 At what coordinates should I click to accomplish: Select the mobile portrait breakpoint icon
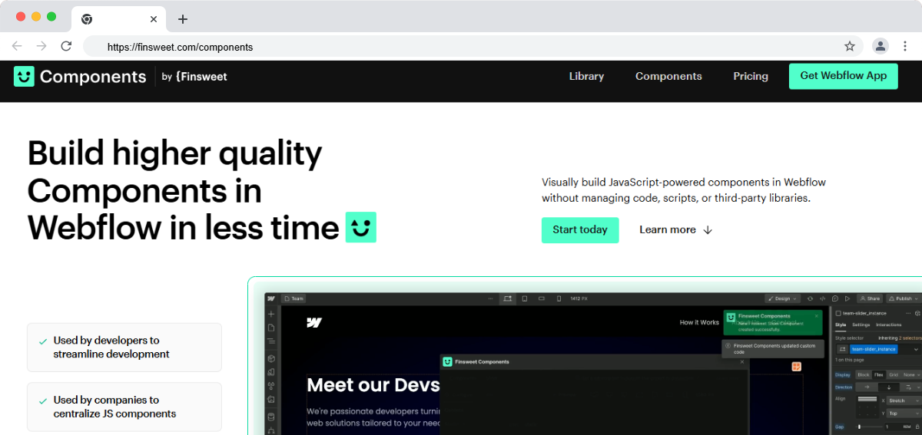click(559, 298)
